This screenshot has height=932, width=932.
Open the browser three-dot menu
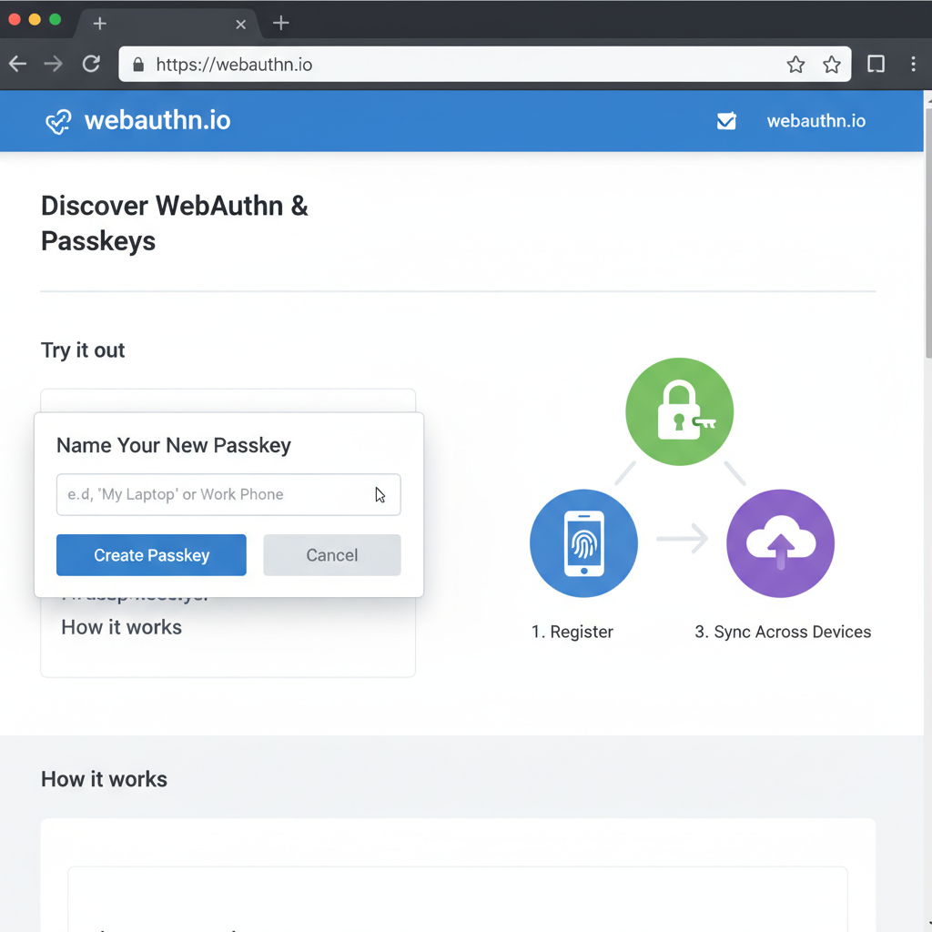pyautogui.click(x=913, y=64)
